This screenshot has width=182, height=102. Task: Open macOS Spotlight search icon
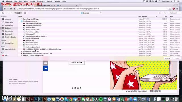175,1
